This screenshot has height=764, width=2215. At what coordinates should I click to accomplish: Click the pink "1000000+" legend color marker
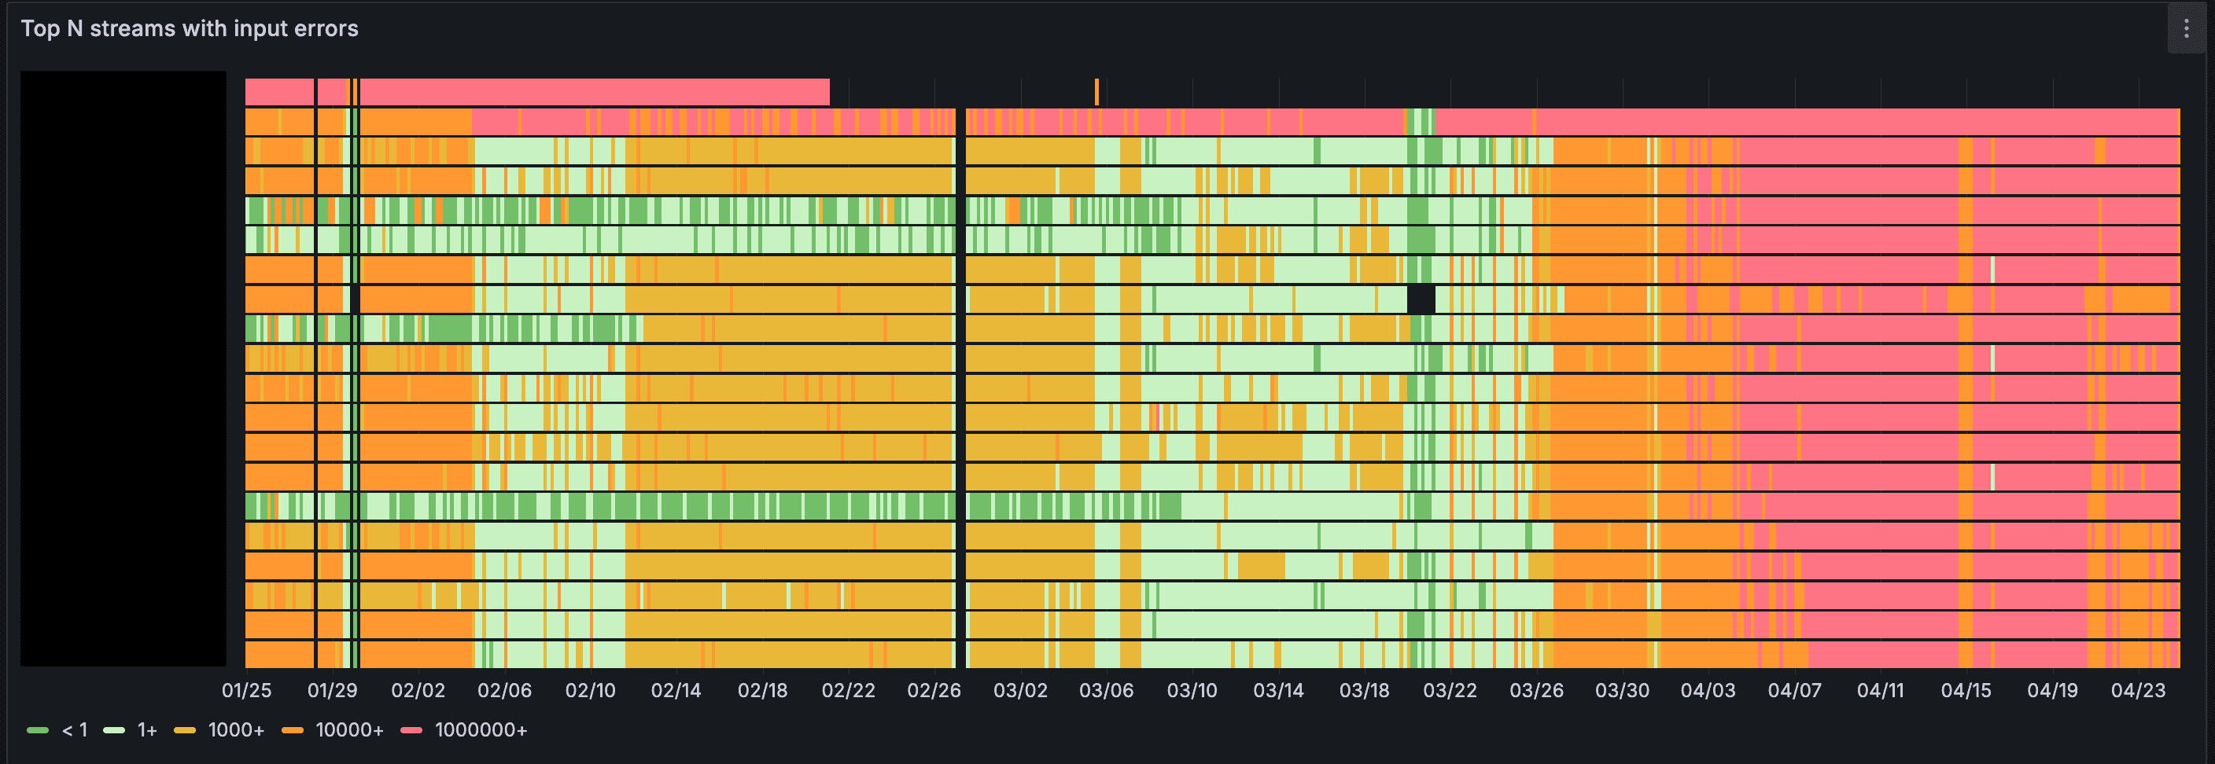(x=413, y=730)
